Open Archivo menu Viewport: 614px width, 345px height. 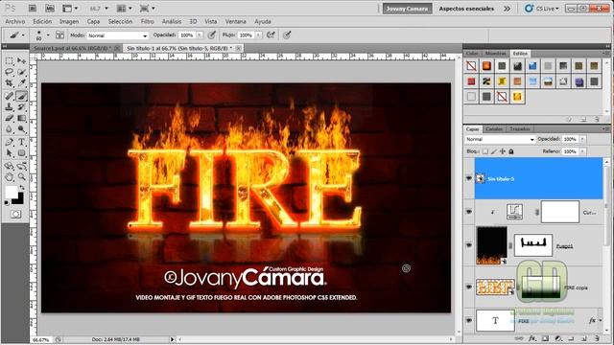point(15,21)
